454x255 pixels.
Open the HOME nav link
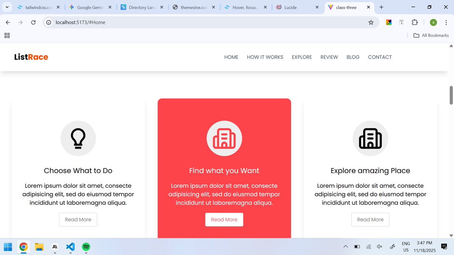(231, 57)
